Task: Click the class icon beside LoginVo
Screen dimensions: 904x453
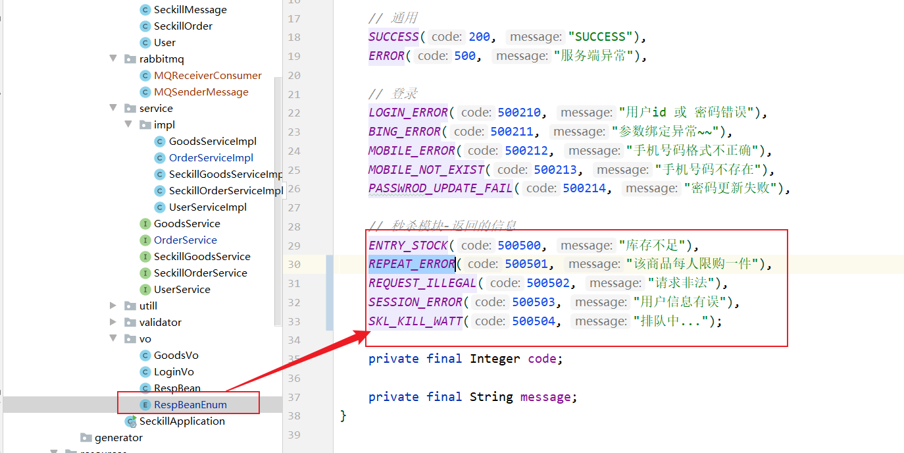Action: pyautogui.click(x=145, y=371)
